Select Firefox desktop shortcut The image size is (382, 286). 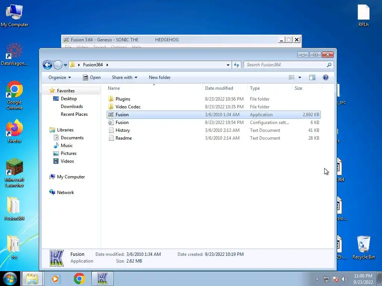point(15,131)
